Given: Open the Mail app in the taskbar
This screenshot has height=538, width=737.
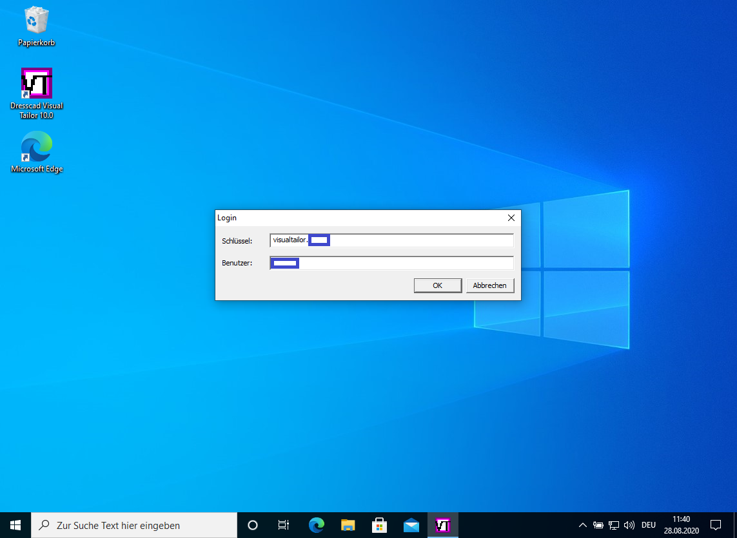Looking at the screenshot, I should tap(411, 525).
